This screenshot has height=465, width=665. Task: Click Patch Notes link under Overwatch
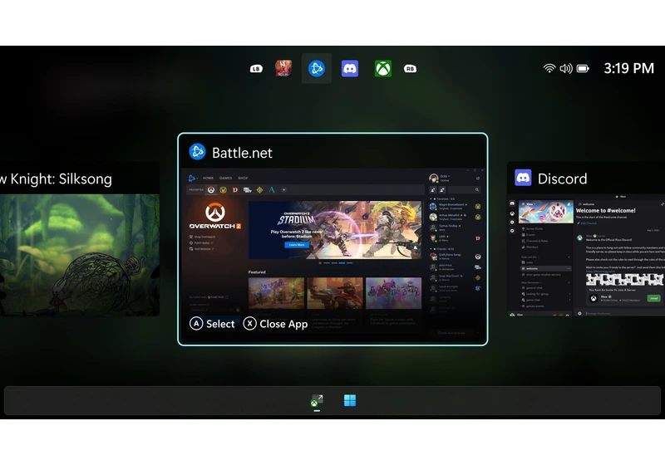[x=201, y=242]
